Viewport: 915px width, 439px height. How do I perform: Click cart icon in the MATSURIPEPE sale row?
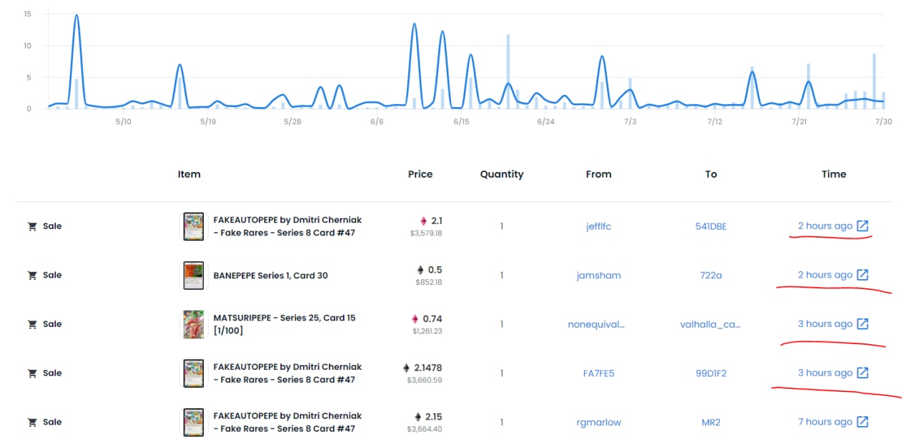coord(32,324)
